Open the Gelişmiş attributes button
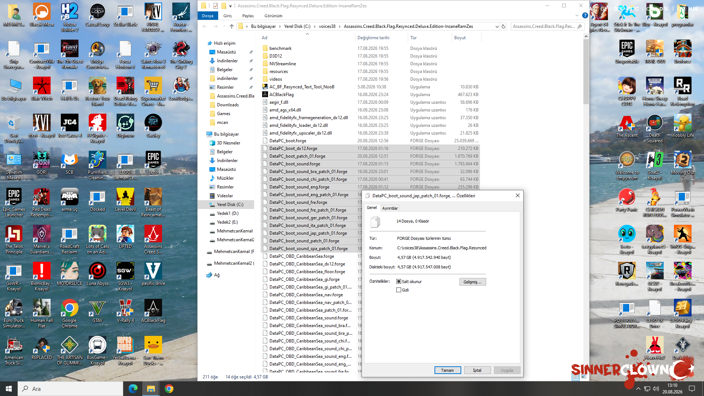The width and height of the screenshot is (704, 396). pyautogui.click(x=472, y=282)
